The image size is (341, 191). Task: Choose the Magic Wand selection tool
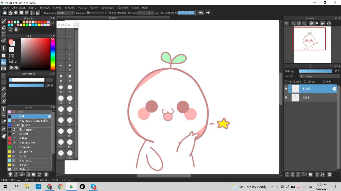(x=4, y=89)
